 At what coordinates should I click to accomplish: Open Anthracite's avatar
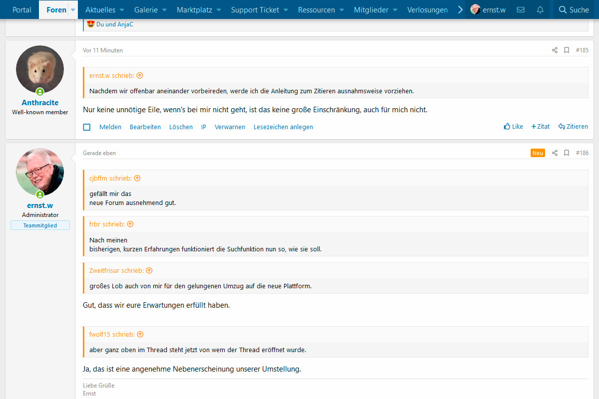point(40,69)
